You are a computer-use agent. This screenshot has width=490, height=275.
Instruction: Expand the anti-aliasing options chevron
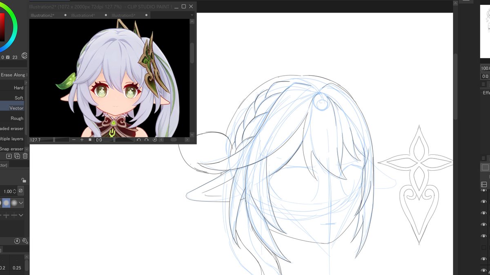point(21,202)
